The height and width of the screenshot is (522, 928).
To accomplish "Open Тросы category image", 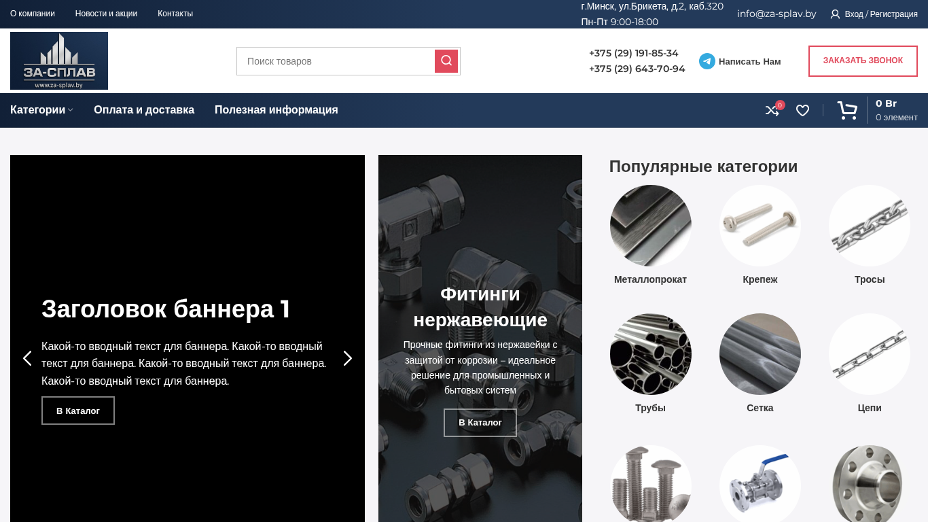I will [x=870, y=226].
